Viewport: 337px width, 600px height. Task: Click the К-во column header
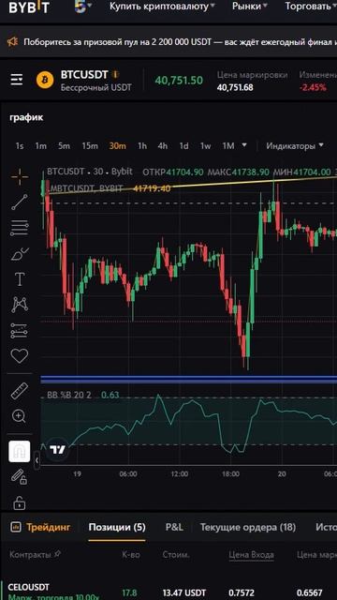pyautogui.click(x=131, y=554)
